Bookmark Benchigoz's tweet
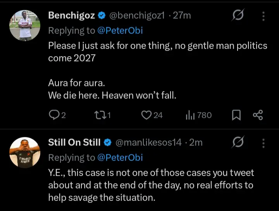This screenshot has width=279, height=211. coord(236,115)
